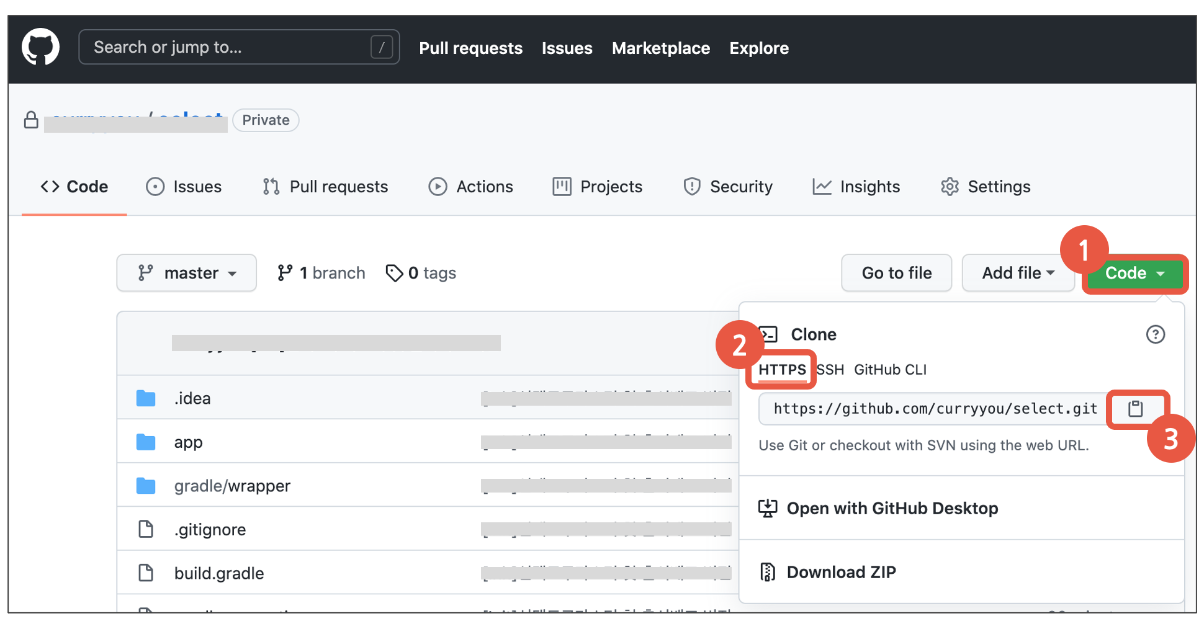Image resolution: width=1204 pixels, height=629 pixels.
Task: Open the Projects tab
Action: tap(597, 187)
